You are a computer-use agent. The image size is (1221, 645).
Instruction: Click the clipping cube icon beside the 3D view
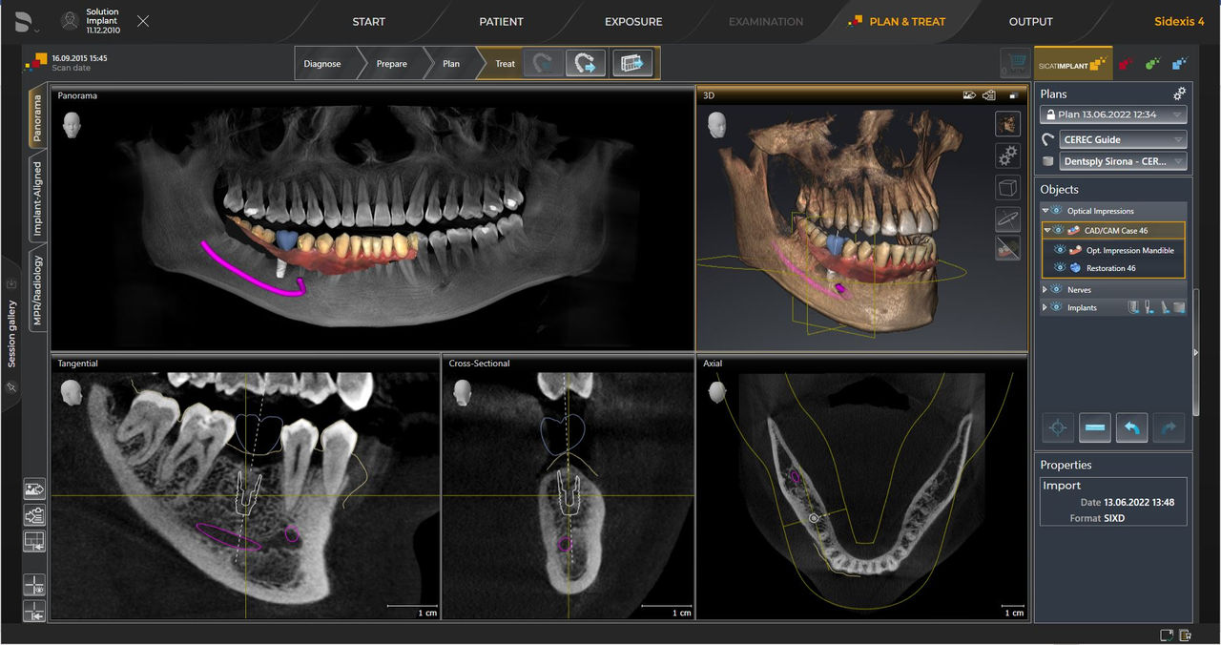[1007, 187]
